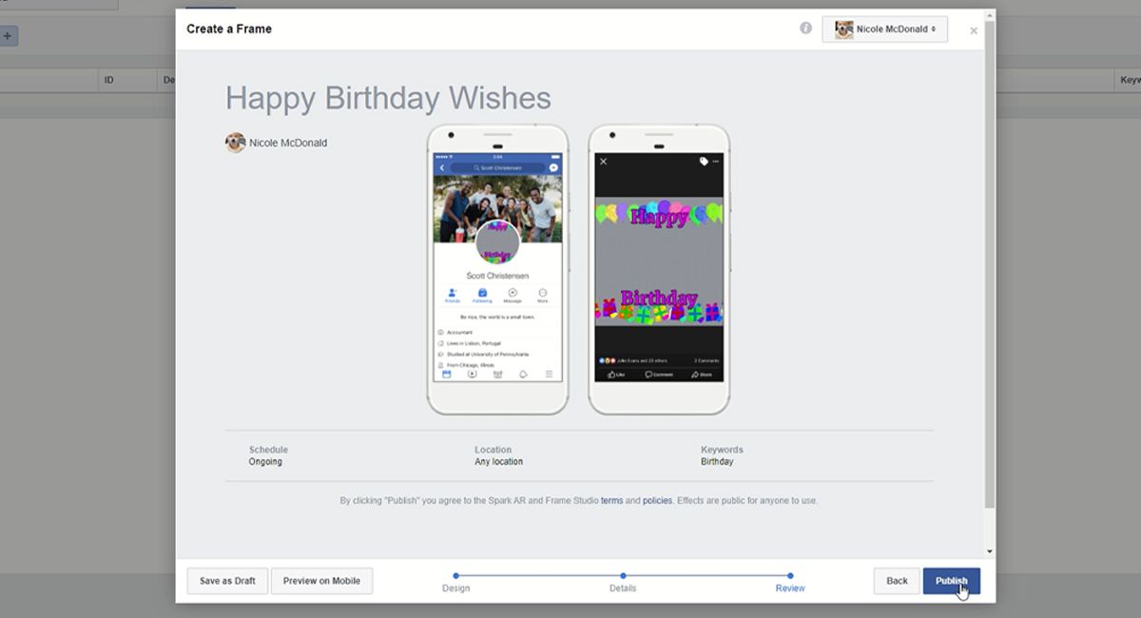Go Back to the Details step

click(897, 581)
